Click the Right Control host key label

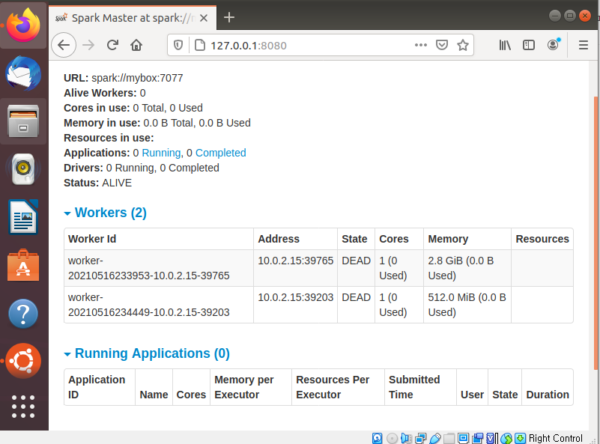point(555,438)
